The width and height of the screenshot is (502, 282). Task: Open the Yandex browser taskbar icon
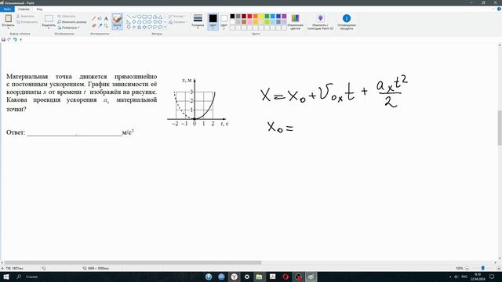click(x=234, y=277)
